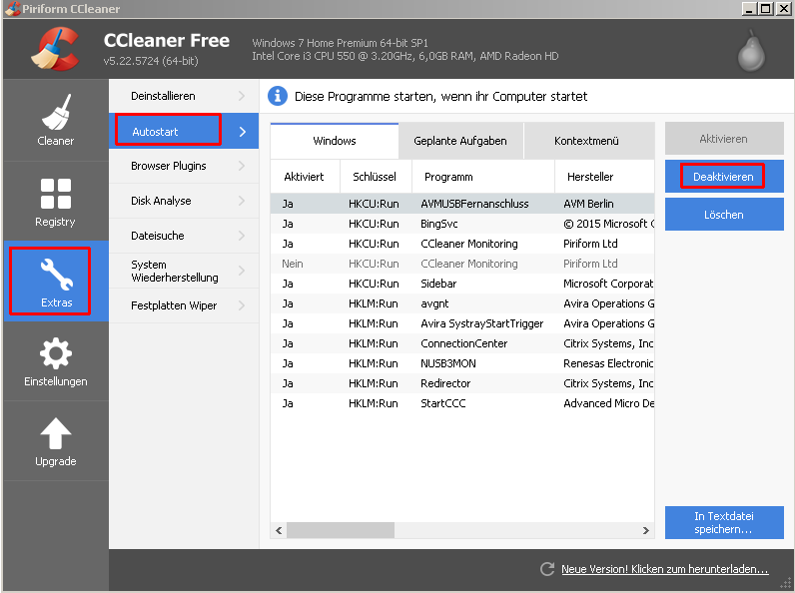This screenshot has width=795, height=593.
Task: Click chevron next to Browser Plugins
Action: coord(242,166)
